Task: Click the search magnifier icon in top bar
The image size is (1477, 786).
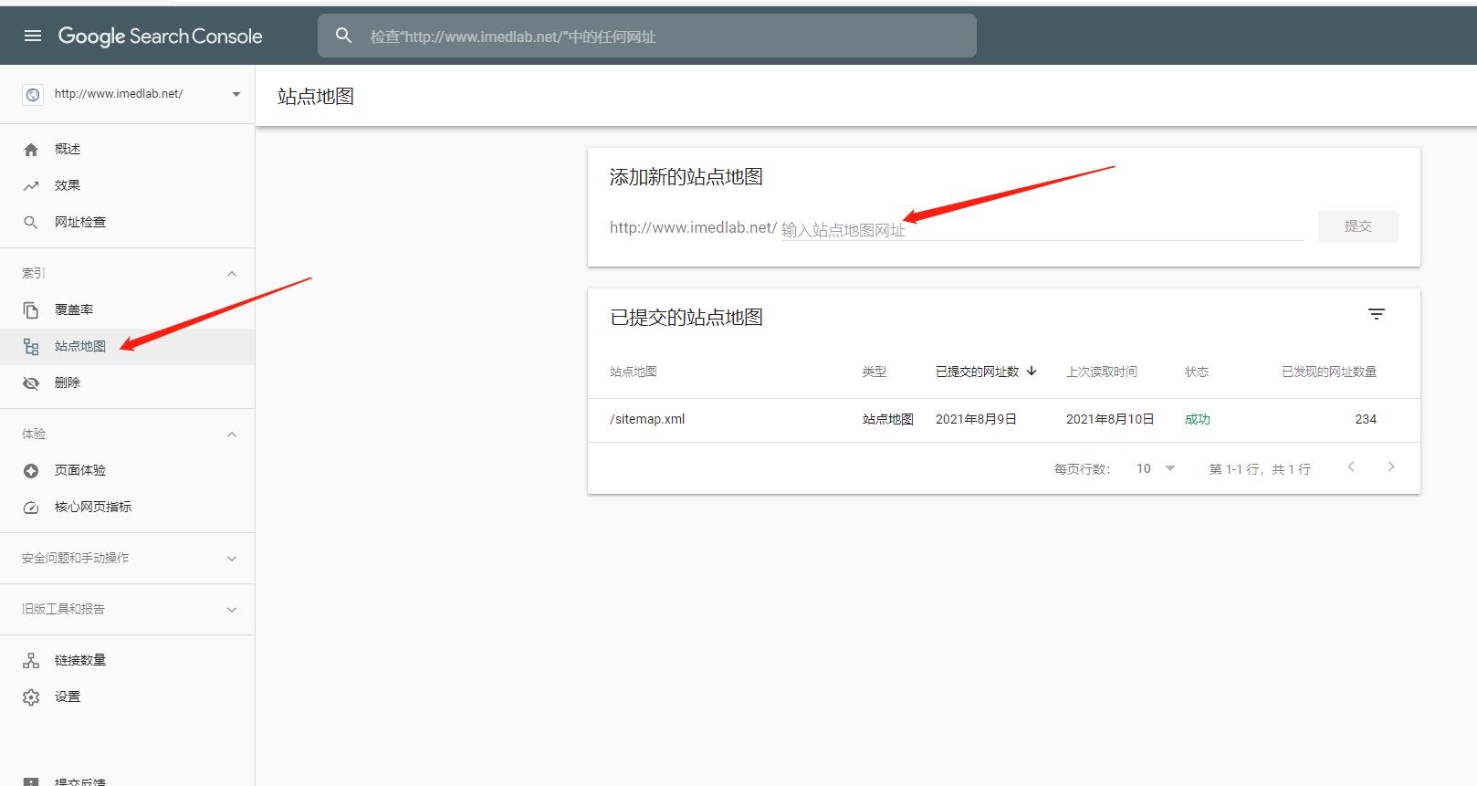Action: pyautogui.click(x=343, y=36)
